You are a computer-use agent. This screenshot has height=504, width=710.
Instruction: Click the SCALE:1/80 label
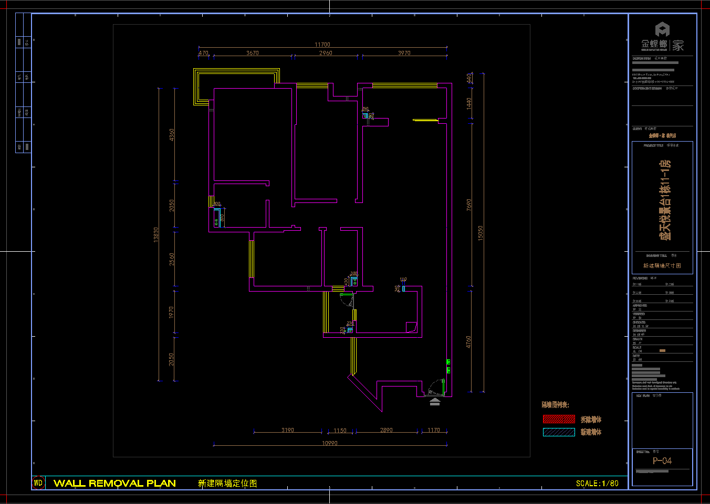[x=597, y=484]
